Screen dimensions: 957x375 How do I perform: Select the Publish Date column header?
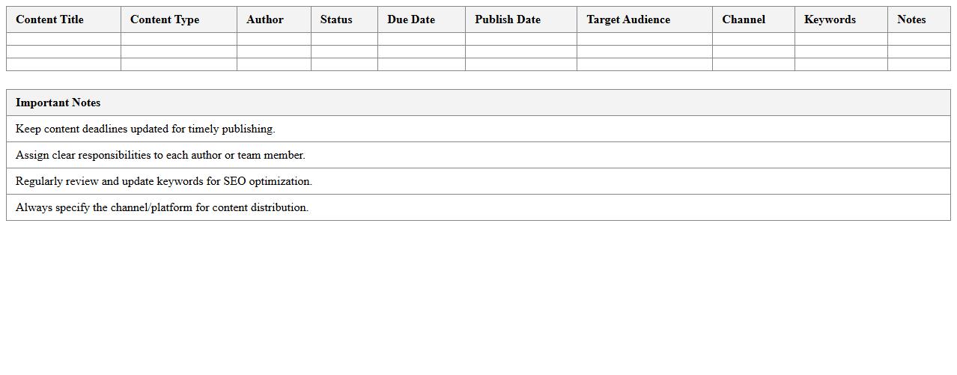pyautogui.click(x=508, y=19)
